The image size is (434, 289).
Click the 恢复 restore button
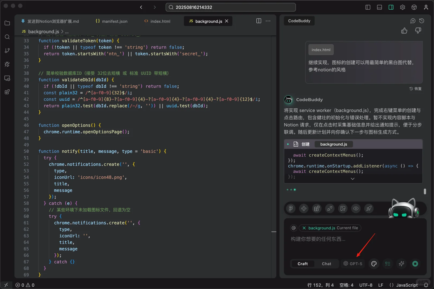click(x=416, y=89)
